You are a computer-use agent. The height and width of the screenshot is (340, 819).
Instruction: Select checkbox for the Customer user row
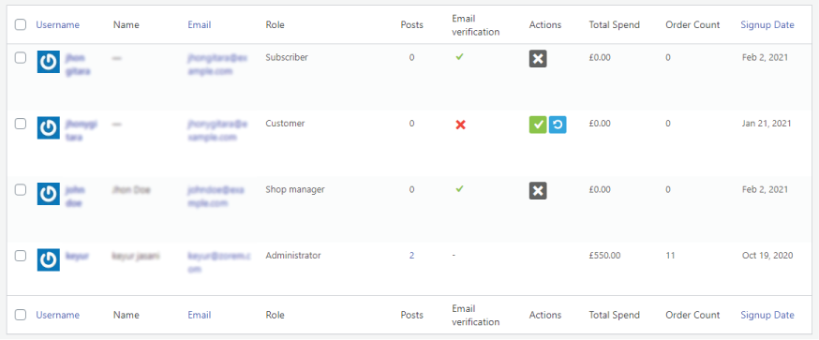coord(21,124)
